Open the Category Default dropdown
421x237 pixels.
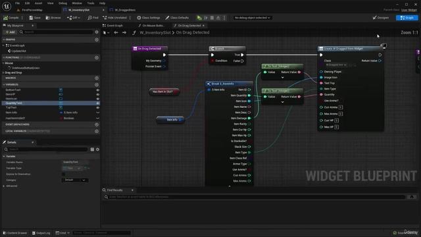(x=75, y=180)
